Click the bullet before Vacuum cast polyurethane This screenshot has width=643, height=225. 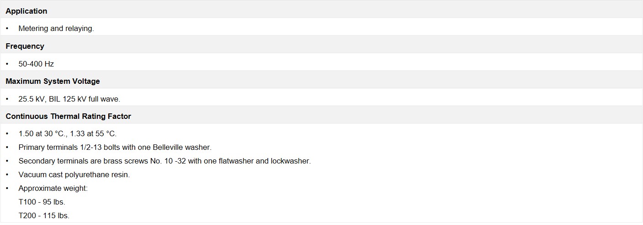(7, 175)
